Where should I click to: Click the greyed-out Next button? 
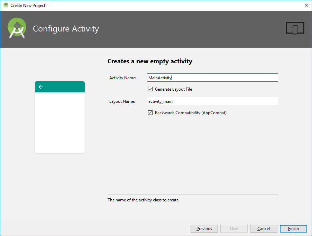point(234,229)
